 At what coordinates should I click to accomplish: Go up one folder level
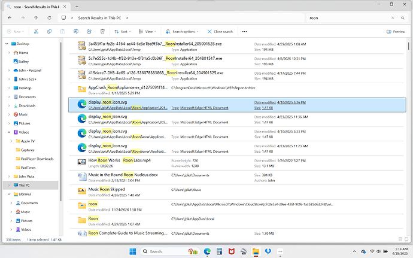pos(36,17)
